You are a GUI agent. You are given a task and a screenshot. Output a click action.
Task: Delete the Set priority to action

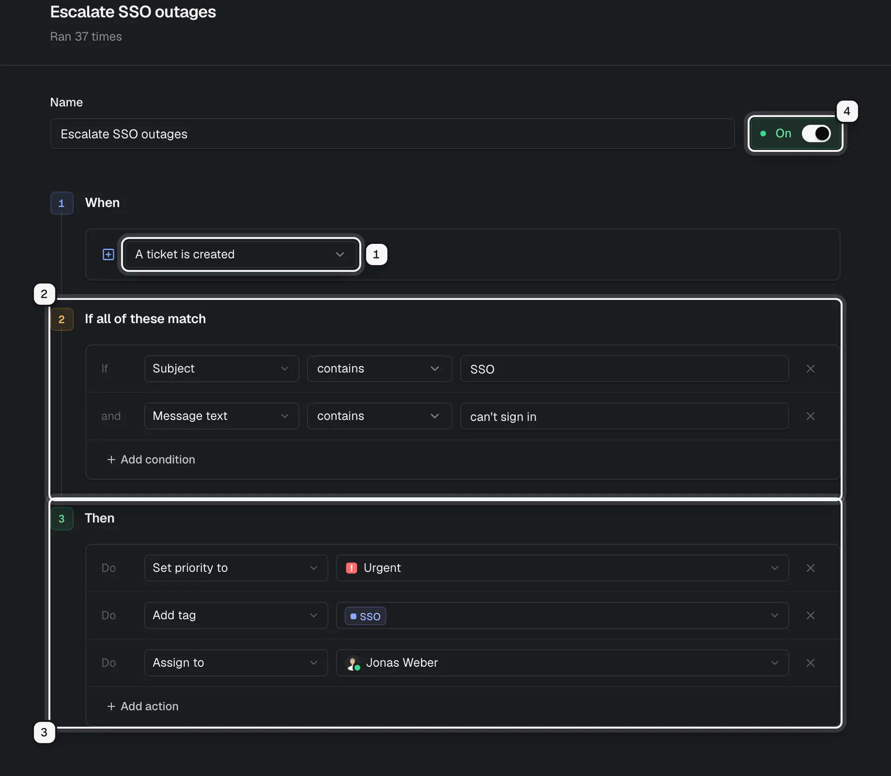[x=810, y=568]
